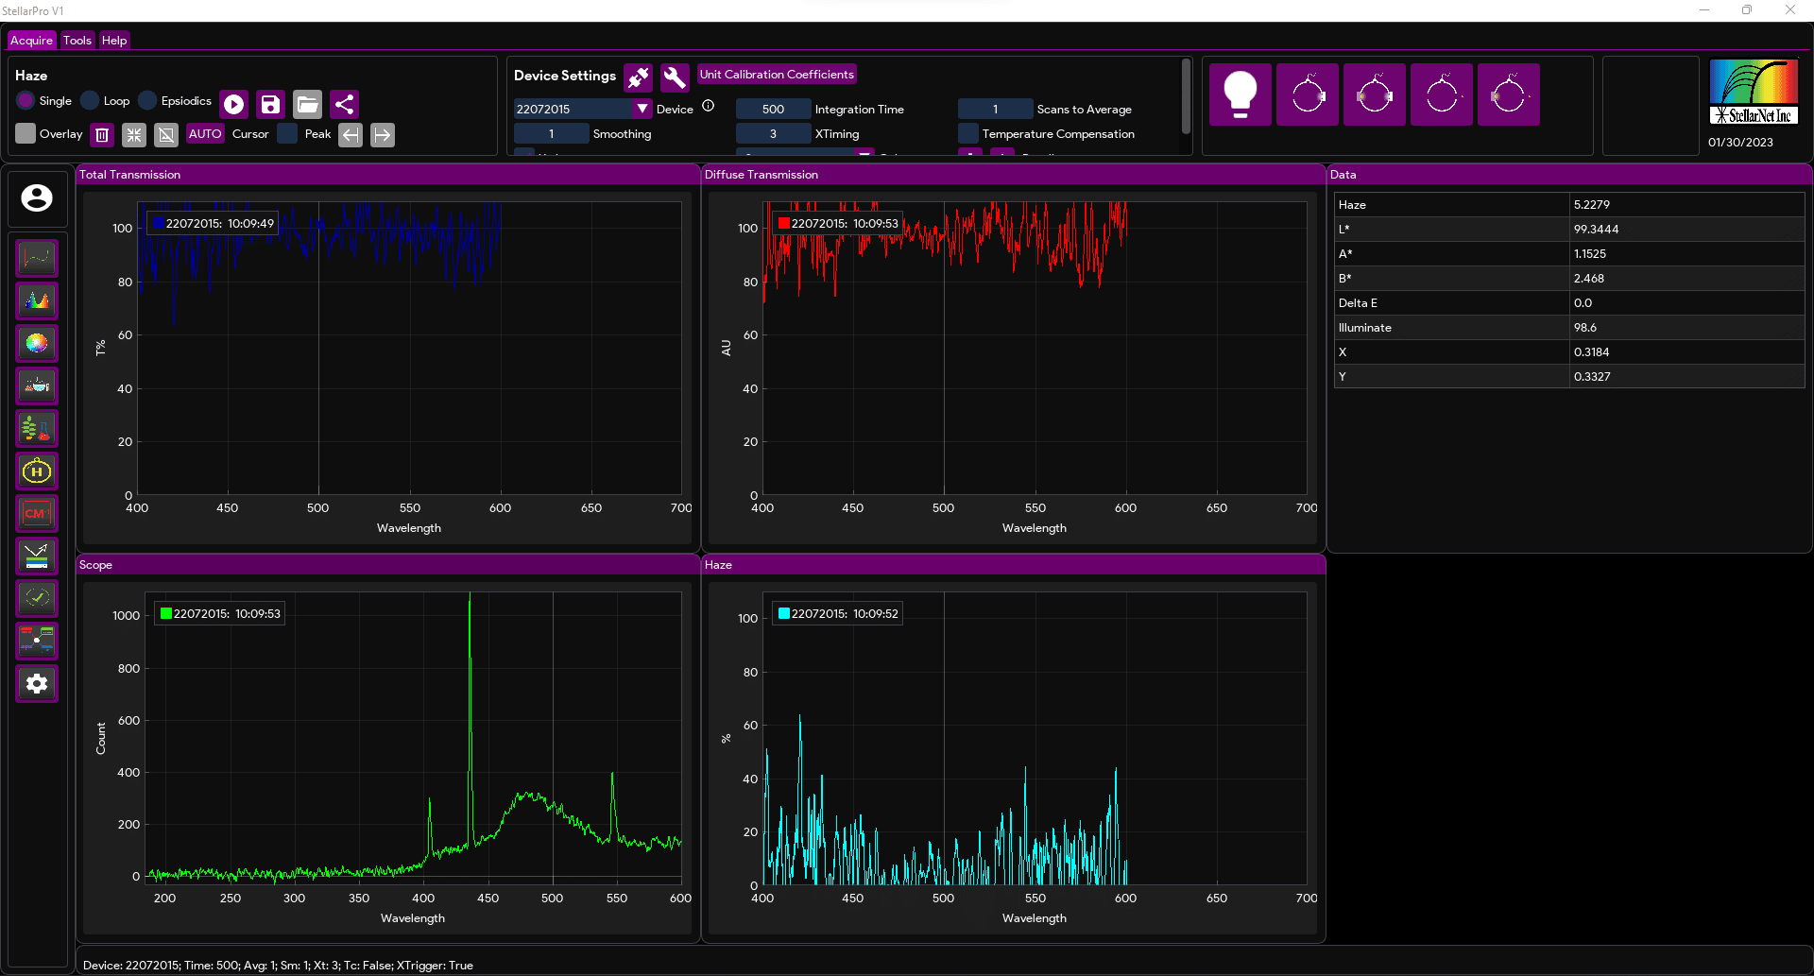1814x976 pixels.
Task: Open a saved spectrum file
Action: pyautogui.click(x=307, y=104)
